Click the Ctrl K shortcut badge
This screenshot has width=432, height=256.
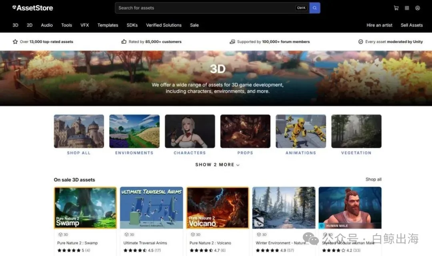coord(301,8)
